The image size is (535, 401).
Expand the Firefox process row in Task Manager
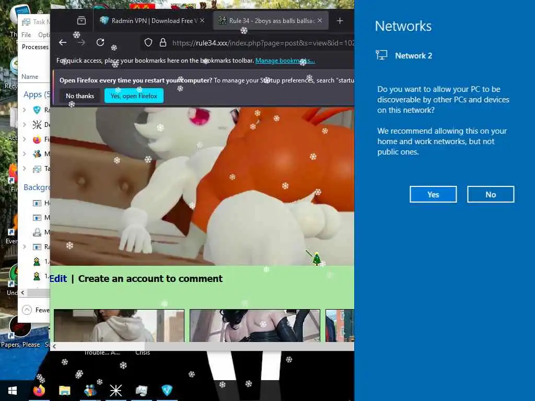tap(25, 139)
